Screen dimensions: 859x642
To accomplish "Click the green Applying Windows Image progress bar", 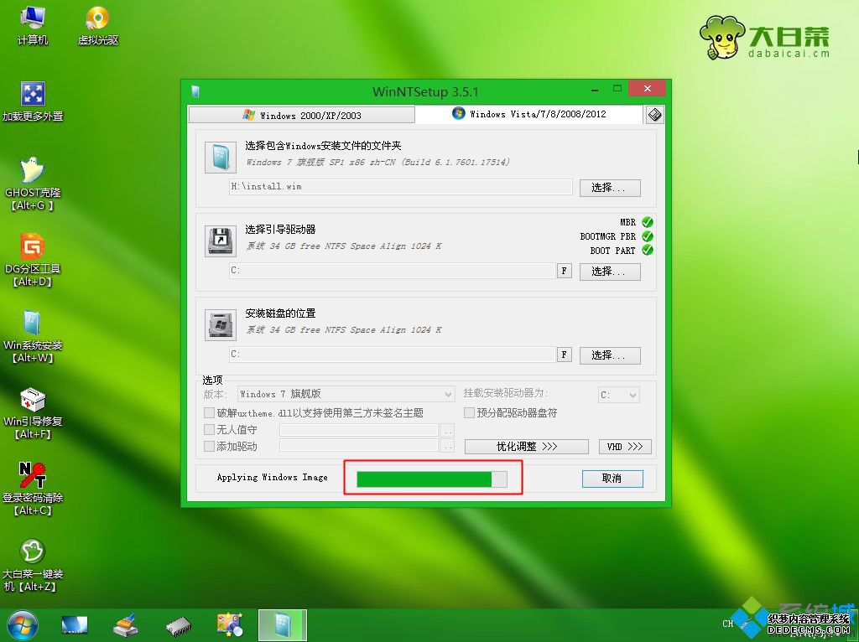I will pos(432,479).
